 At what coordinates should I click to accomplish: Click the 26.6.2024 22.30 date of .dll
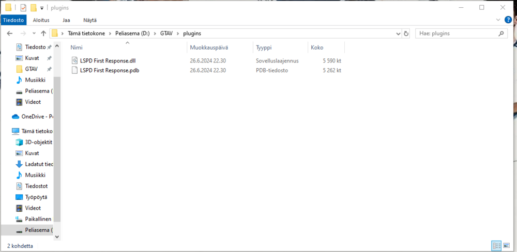click(x=208, y=60)
